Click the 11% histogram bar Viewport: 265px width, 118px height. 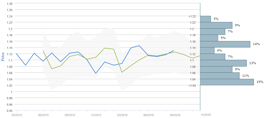(x=220, y=76)
